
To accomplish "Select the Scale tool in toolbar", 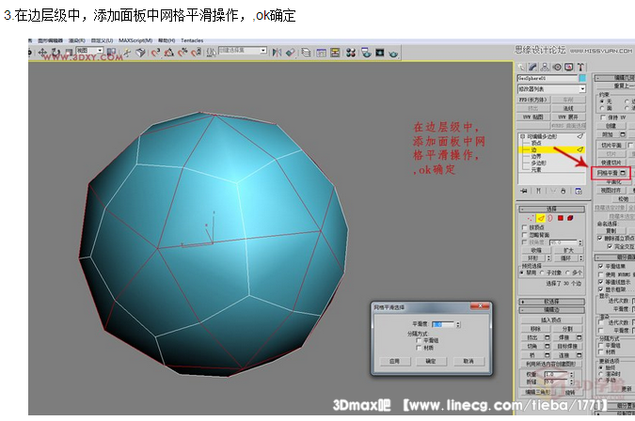I will click(68, 53).
